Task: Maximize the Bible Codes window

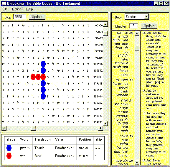Action: coord(161,4)
